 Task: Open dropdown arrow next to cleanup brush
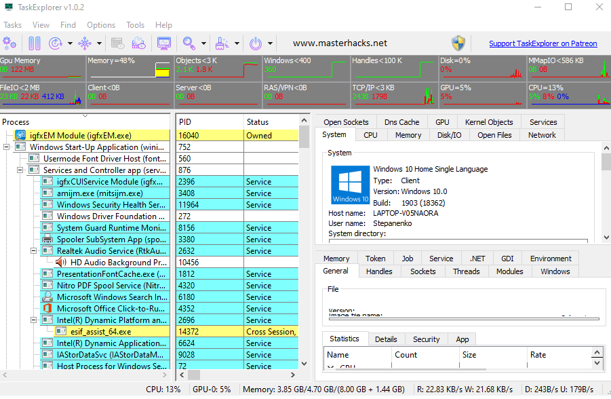(x=237, y=43)
